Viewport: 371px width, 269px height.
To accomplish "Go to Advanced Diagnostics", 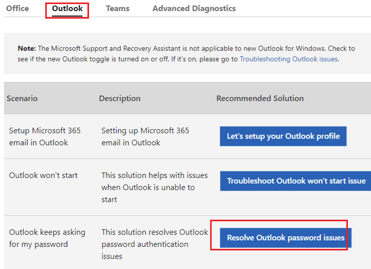I will tap(194, 8).
